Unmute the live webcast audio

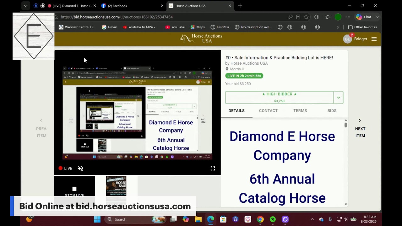coord(80,169)
